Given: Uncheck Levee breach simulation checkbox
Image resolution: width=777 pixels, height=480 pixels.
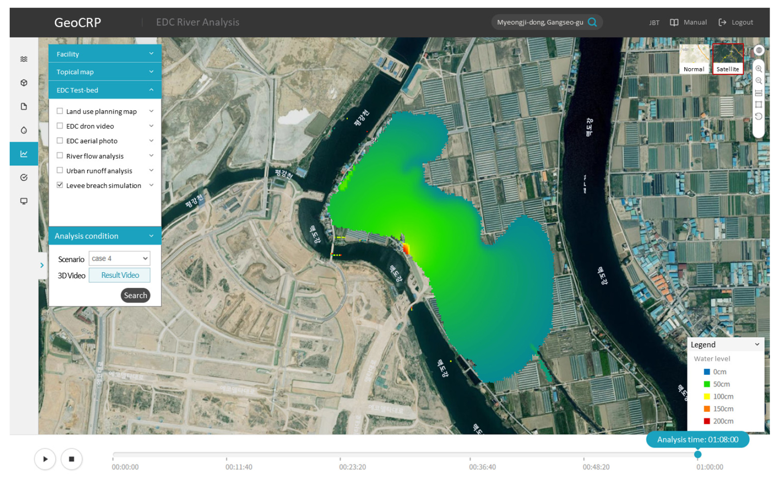Looking at the screenshot, I should pyautogui.click(x=60, y=185).
